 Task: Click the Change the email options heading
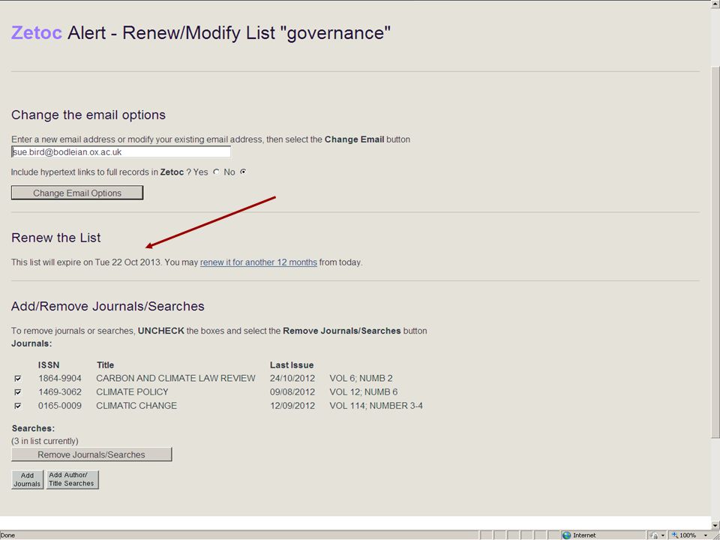pyautogui.click(x=88, y=115)
